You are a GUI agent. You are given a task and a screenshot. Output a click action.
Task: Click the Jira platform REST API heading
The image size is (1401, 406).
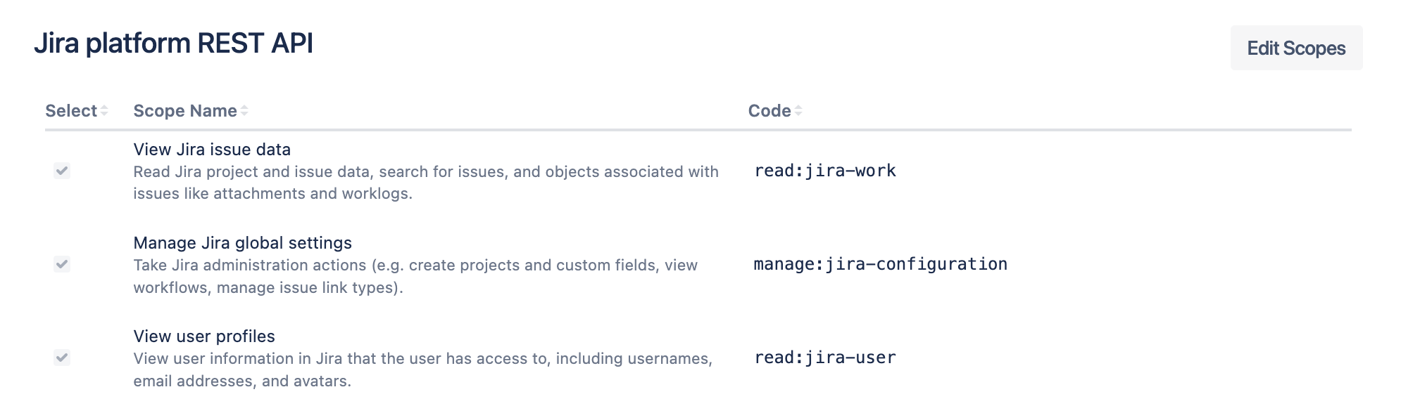coord(175,44)
